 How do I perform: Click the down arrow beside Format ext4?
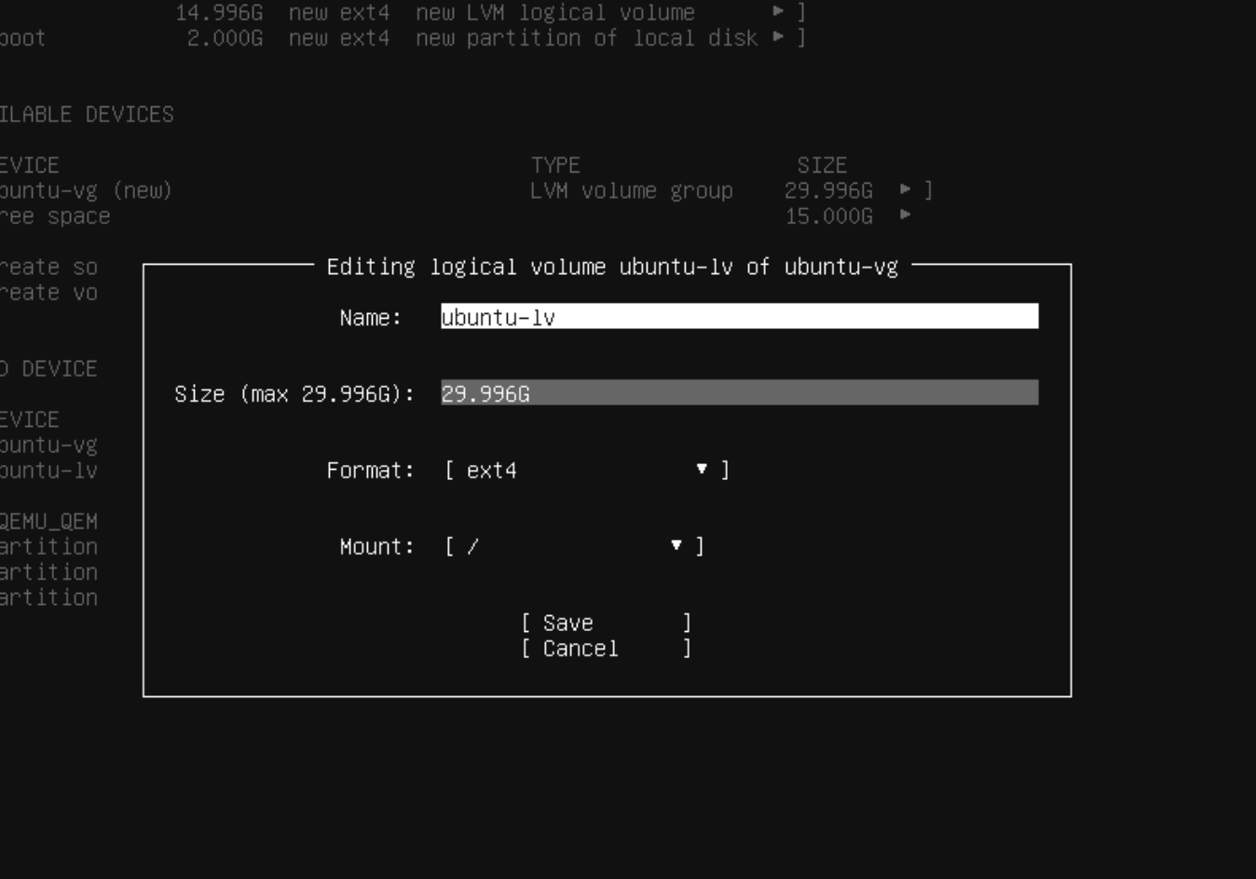point(702,469)
